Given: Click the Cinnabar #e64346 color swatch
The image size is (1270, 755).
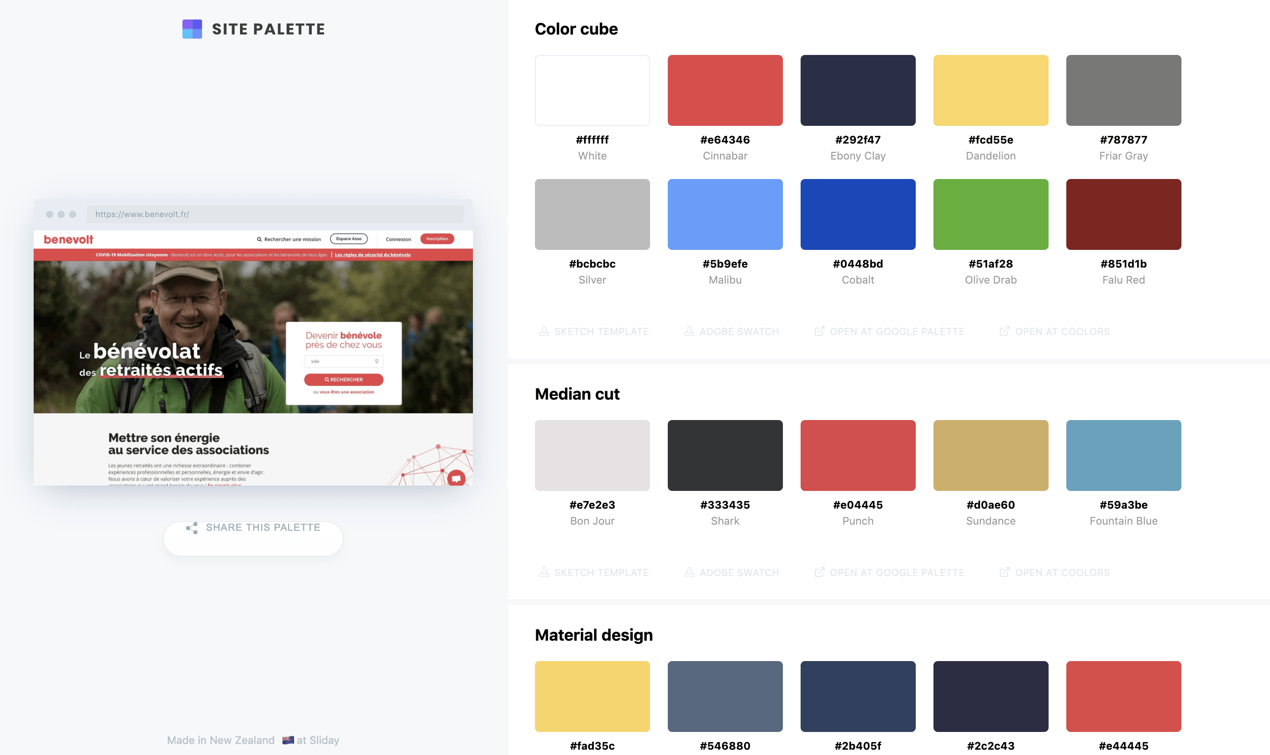Looking at the screenshot, I should 725,90.
